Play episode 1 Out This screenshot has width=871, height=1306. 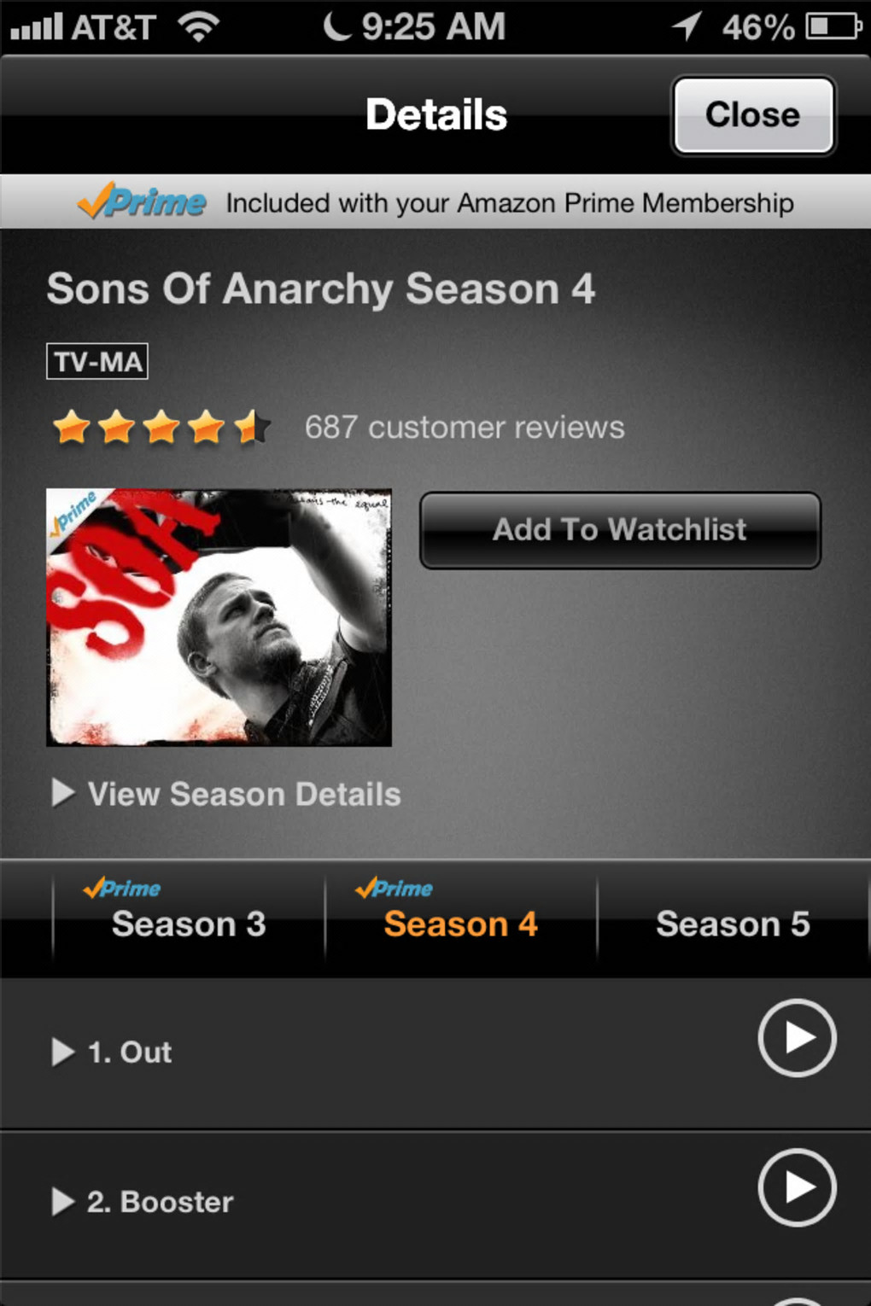pos(797,1037)
